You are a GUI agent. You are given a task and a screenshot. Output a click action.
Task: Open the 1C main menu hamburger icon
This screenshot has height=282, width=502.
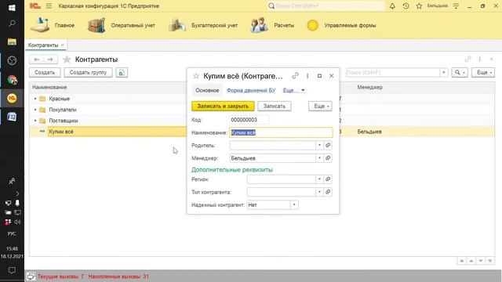pyautogui.click(x=49, y=6)
